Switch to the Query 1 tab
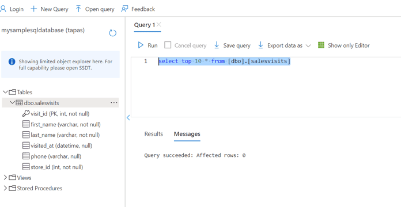This screenshot has height=207, width=401. pos(145,25)
